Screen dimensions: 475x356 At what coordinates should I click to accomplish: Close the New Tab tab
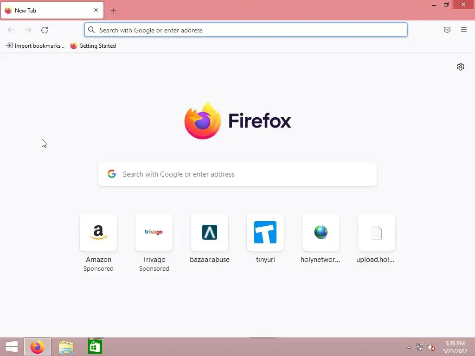point(96,10)
